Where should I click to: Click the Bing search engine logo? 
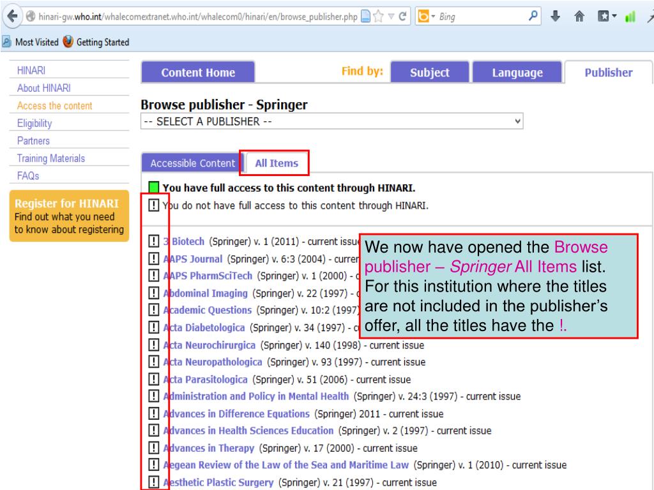pyautogui.click(x=423, y=17)
